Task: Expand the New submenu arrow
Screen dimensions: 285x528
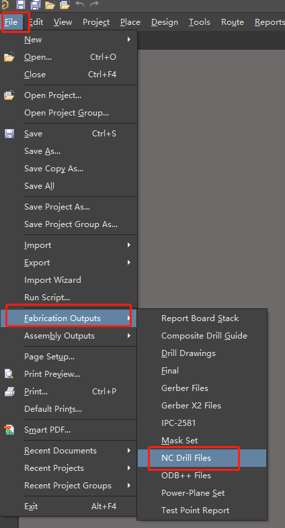Action: (128, 40)
